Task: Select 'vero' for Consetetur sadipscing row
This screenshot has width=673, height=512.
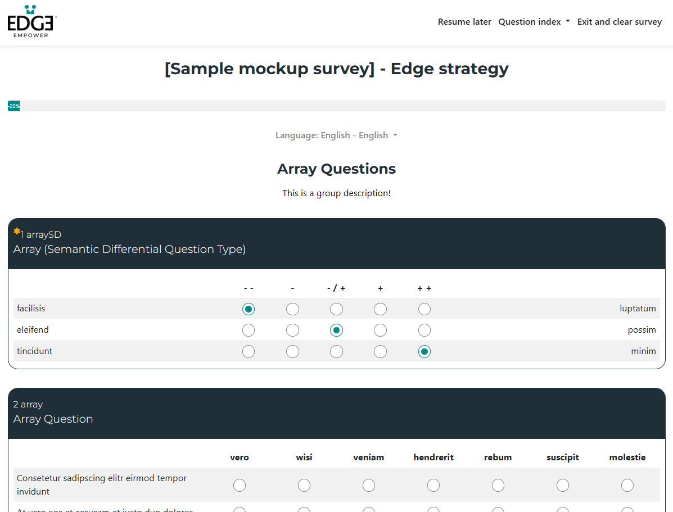Action: click(x=240, y=485)
